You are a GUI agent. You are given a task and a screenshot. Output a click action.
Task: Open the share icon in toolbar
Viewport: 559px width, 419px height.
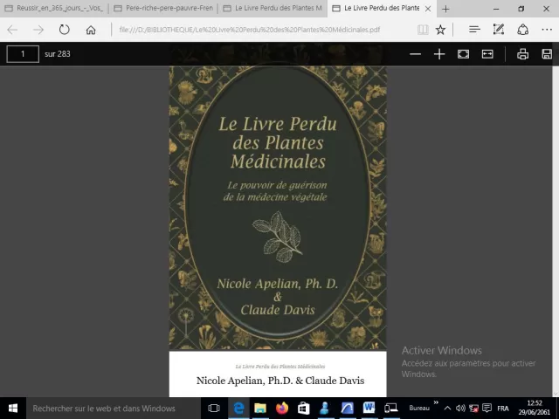pyautogui.click(x=522, y=30)
